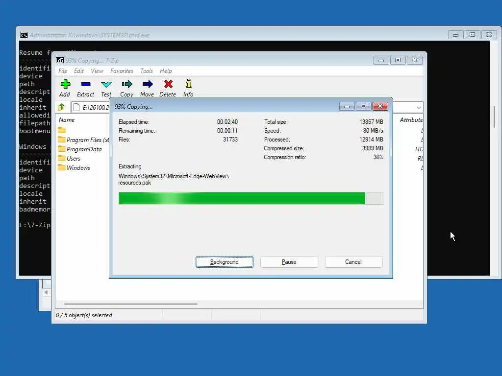Close the 93% Copying dialog
Image resolution: width=502 pixels, height=376 pixels.
(x=380, y=106)
